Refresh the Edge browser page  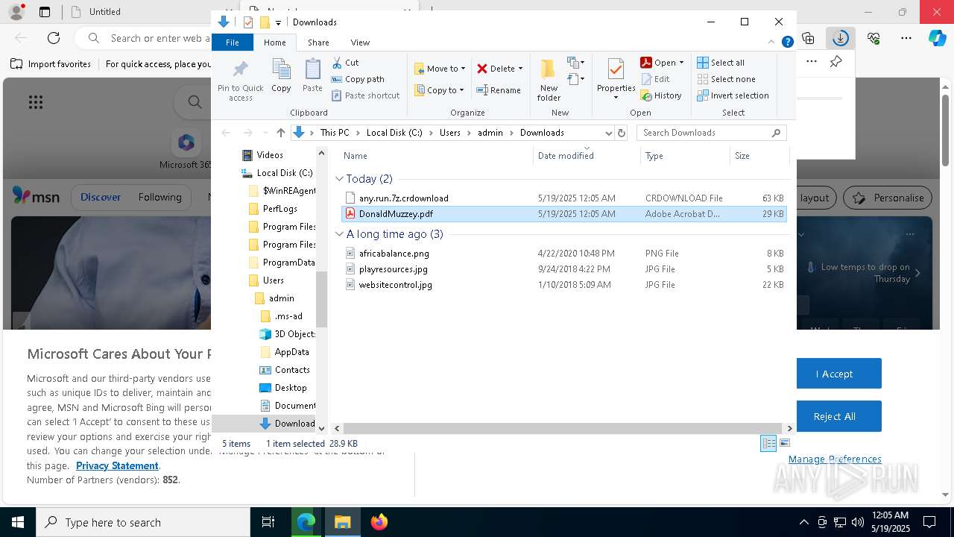54,38
